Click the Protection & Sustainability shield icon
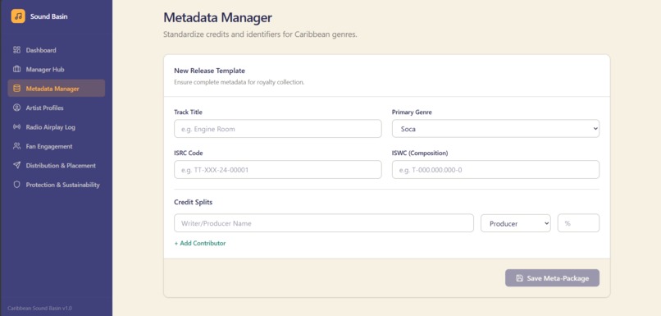Viewport: 661px width, 316px height. click(17, 185)
